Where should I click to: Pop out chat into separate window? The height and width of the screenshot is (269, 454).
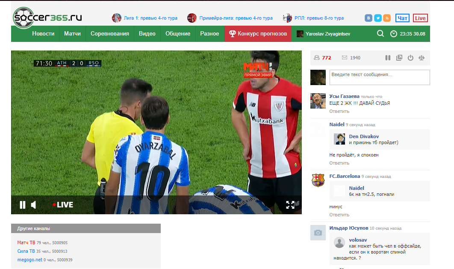pos(399,58)
